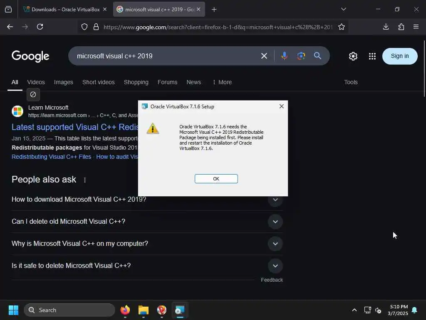Open the How to audit Visual sublink
This screenshot has height=320, width=426.
click(x=117, y=157)
